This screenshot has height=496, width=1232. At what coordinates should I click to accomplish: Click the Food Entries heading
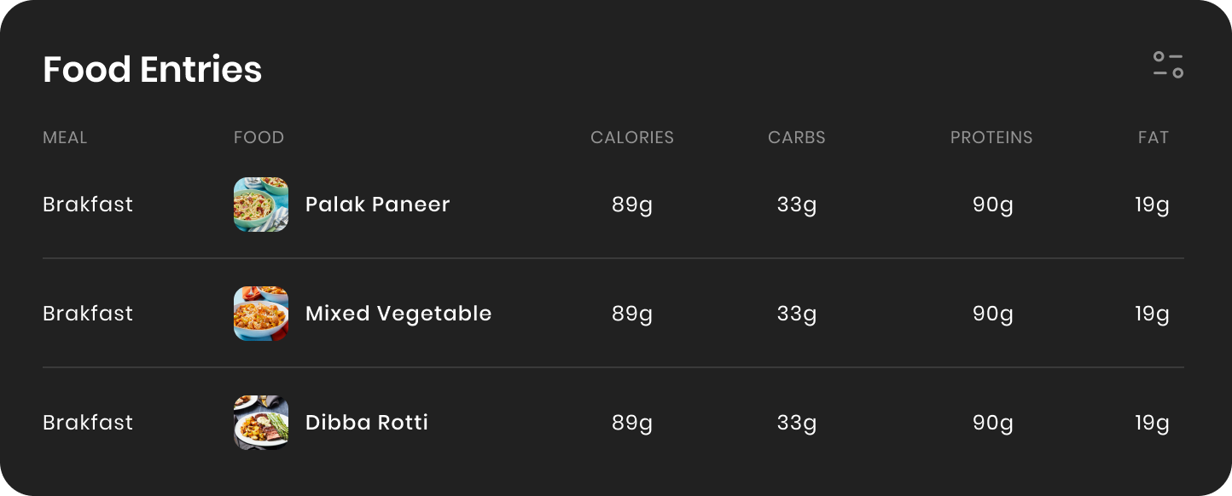[x=153, y=69]
